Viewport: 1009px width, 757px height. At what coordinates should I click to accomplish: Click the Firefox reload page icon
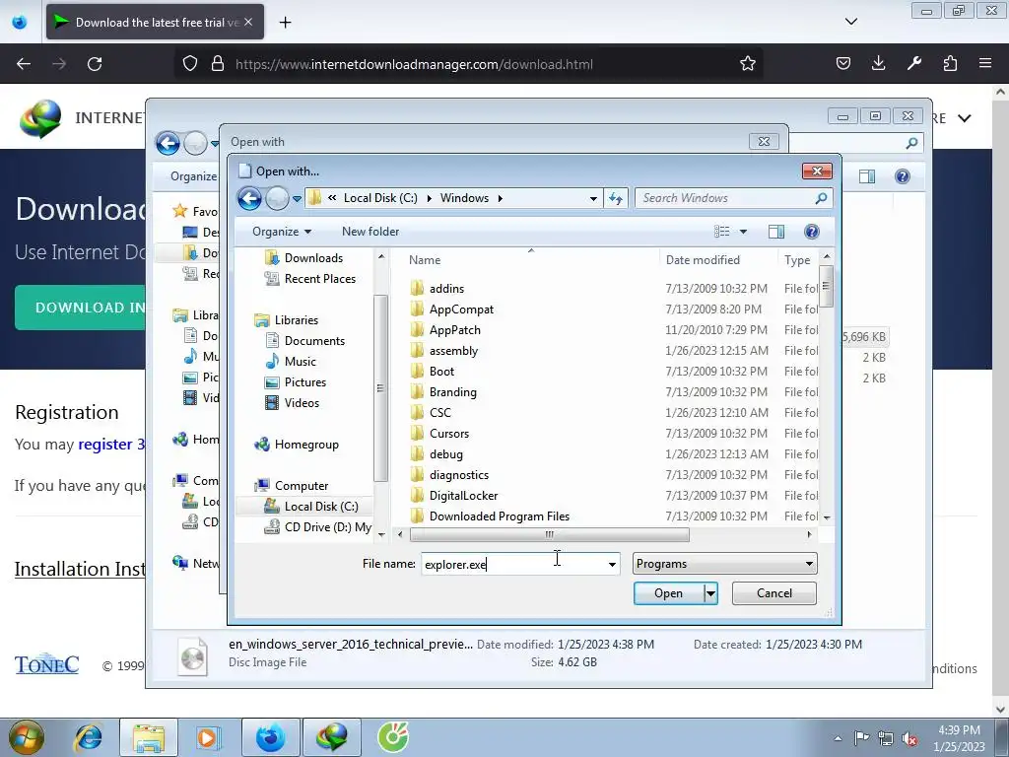(x=95, y=64)
